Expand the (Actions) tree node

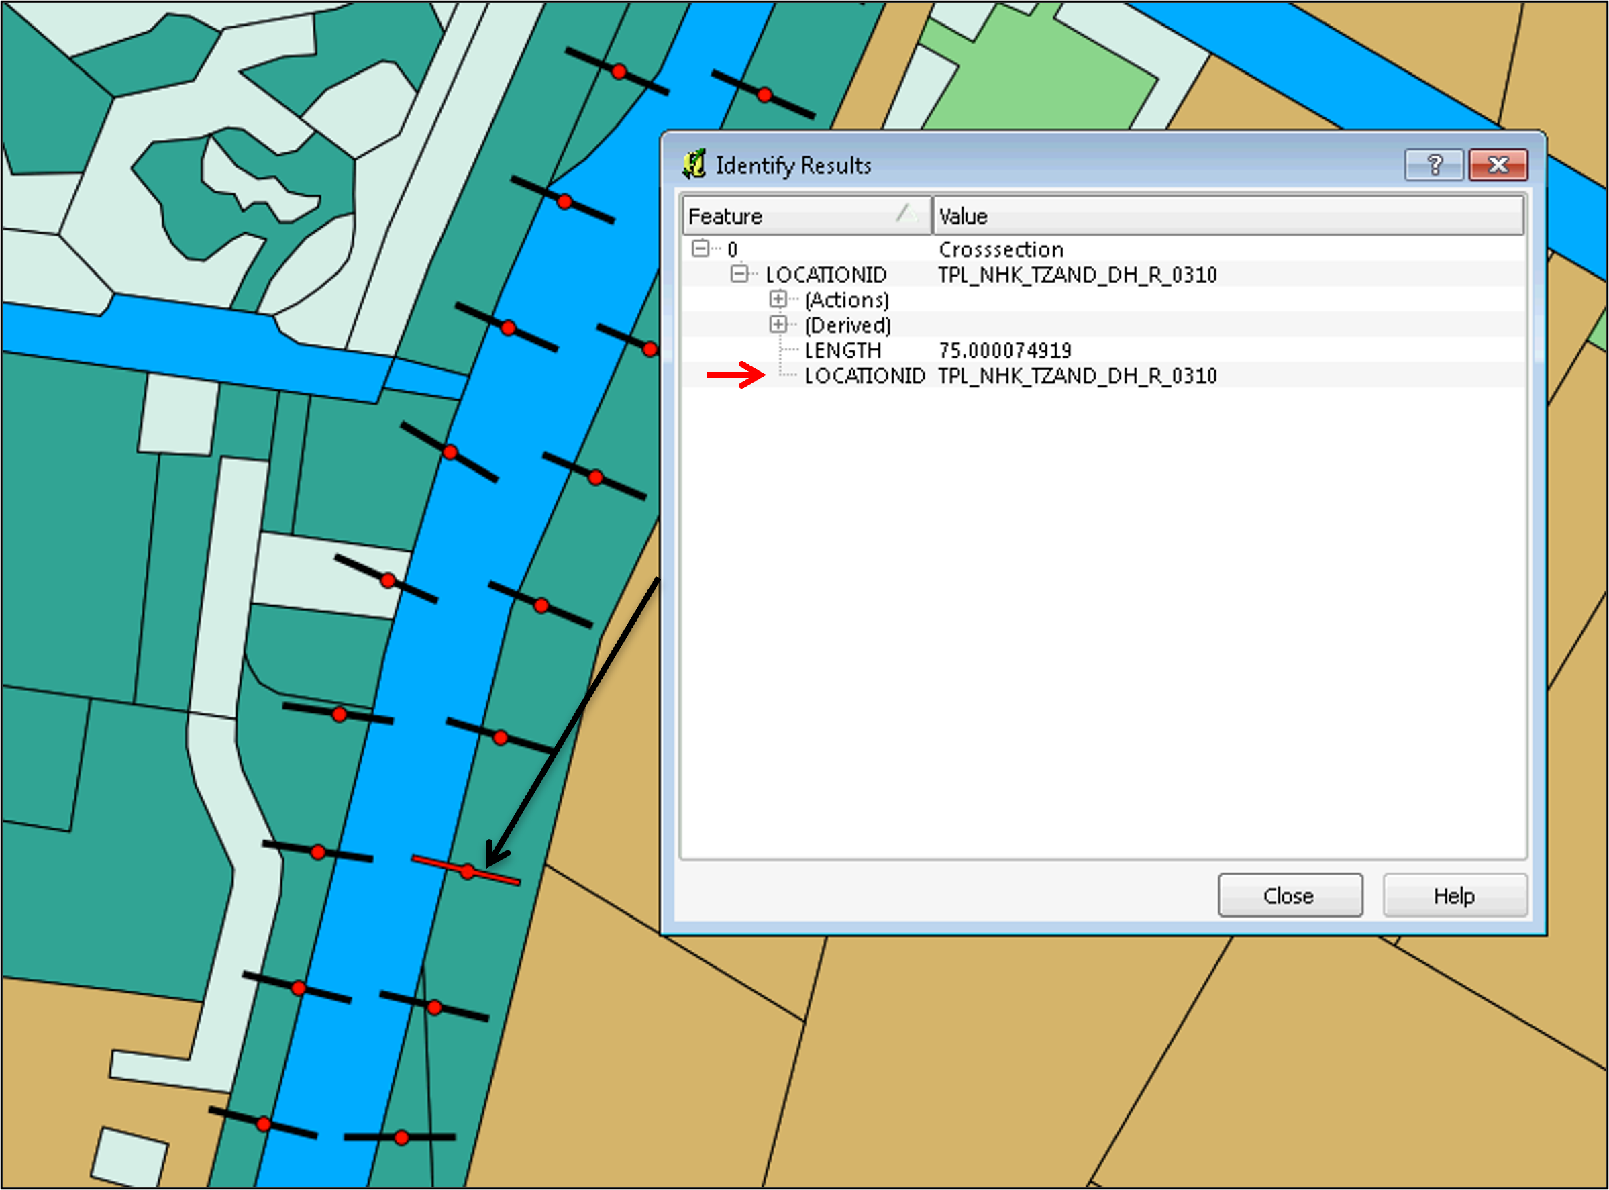778,299
